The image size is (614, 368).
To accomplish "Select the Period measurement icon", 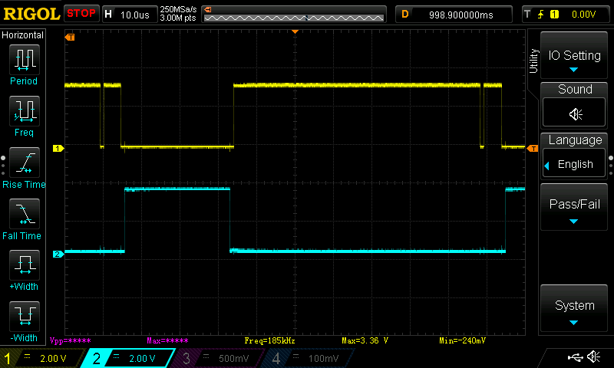I will [x=25, y=60].
